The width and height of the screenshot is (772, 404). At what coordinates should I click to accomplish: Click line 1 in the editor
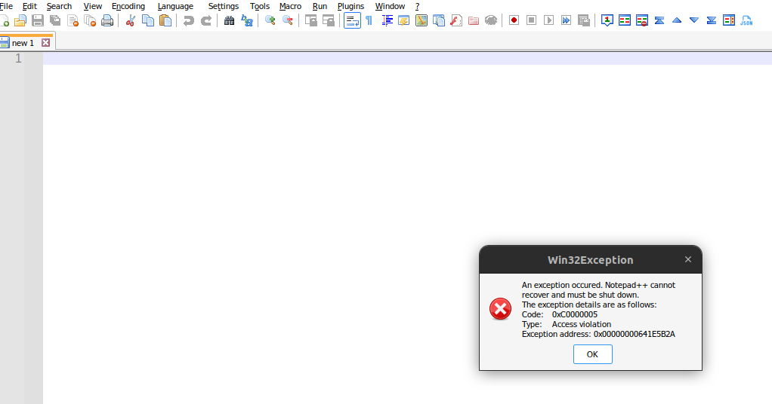coord(407,59)
